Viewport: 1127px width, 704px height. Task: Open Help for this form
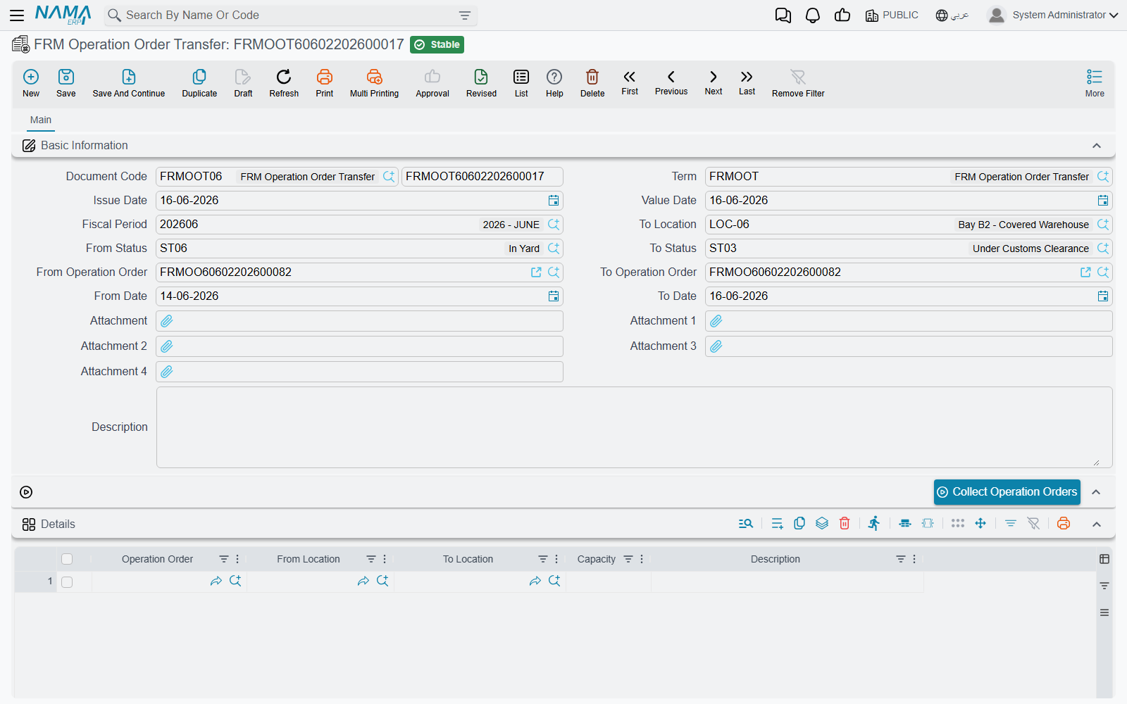coord(554,83)
